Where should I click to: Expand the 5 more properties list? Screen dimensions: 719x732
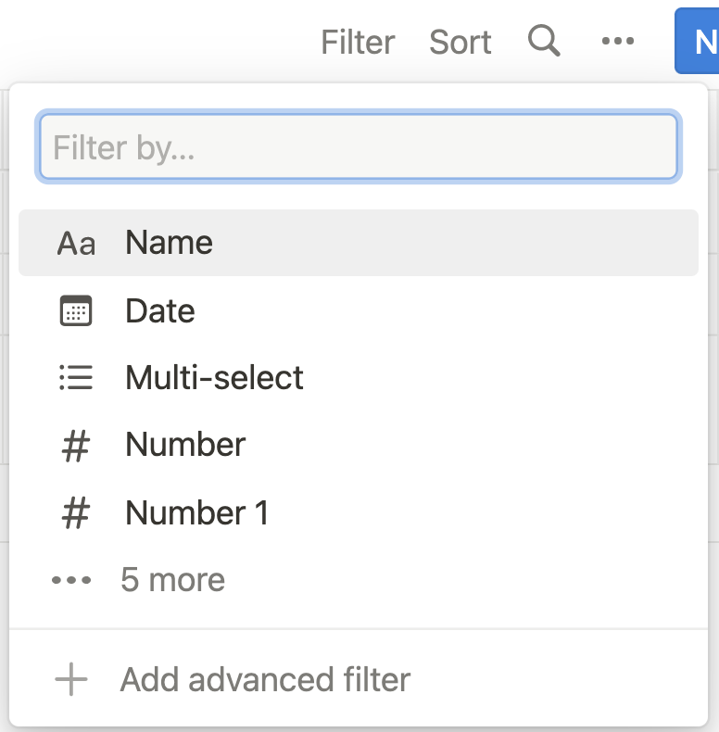coord(173,581)
